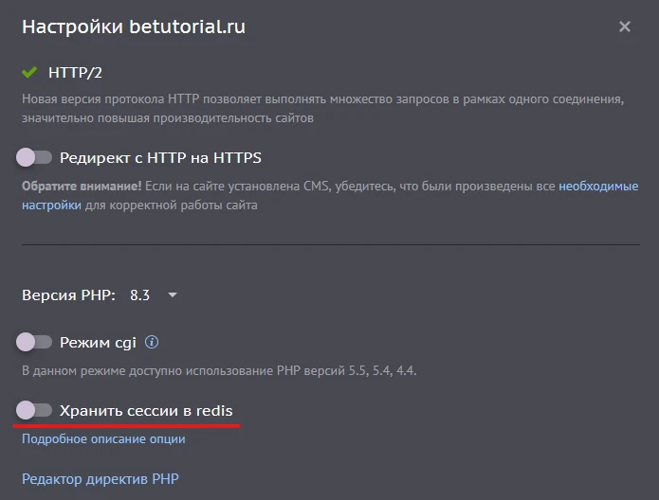The width and height of the screenshot is (659, 500).
Task: Turn on the Режим cgi switch
Action: [x=34, y=342]
